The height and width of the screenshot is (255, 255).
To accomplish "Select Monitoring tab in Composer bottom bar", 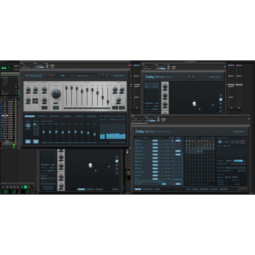I will [138, 189].
